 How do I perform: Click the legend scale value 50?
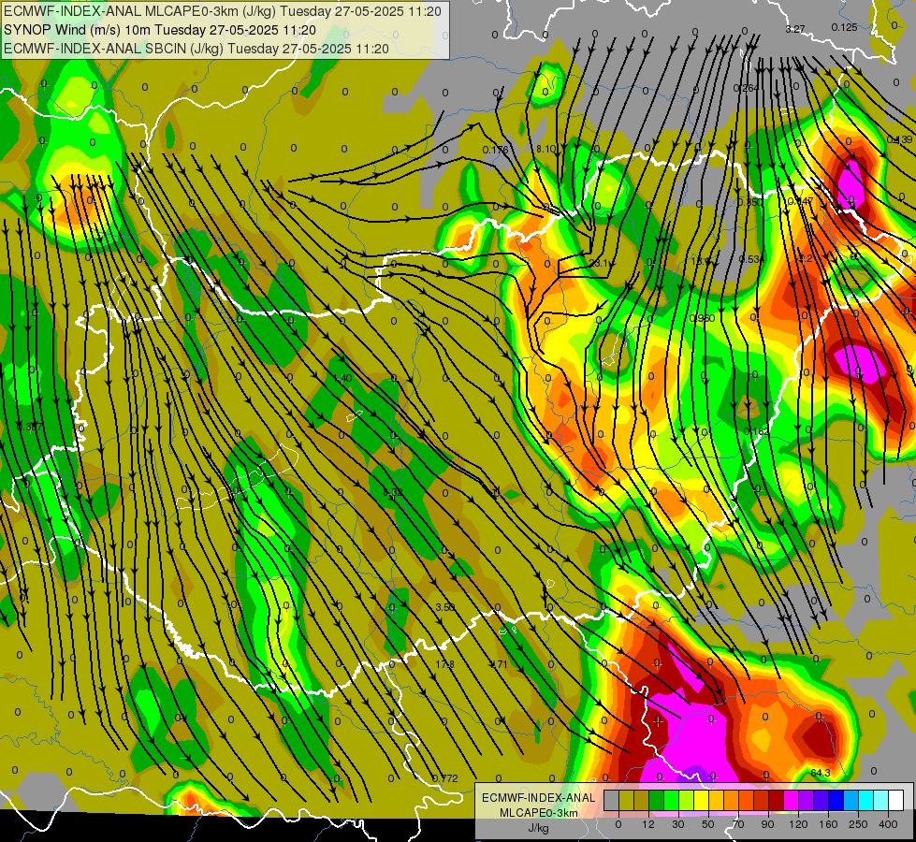pos(708,824)
